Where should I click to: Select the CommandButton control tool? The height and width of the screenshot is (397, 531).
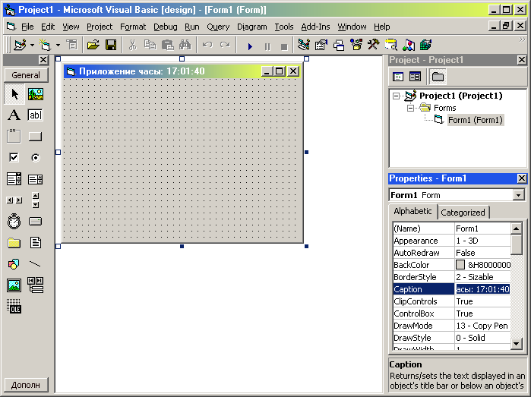(x=36, y=137)
